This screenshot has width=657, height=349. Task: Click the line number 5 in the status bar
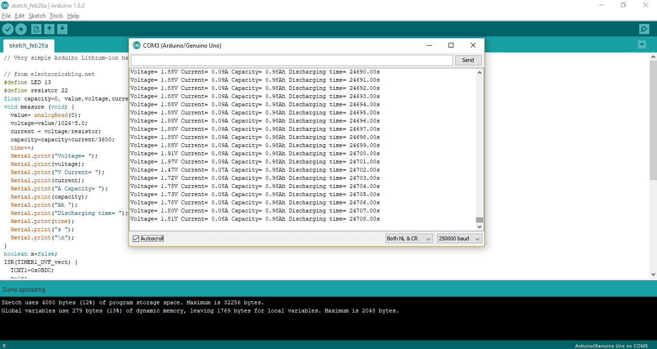pos(4,346)
